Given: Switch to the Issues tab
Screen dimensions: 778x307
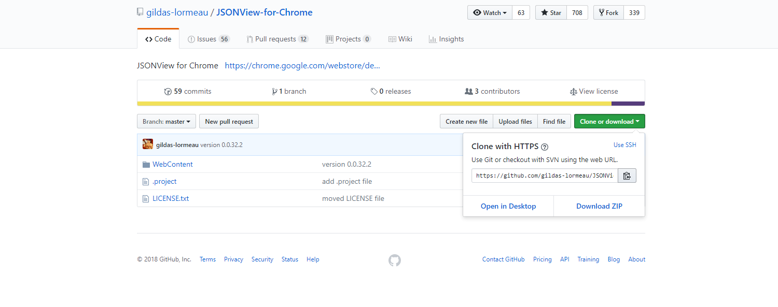Looking at the screenshot, I should pos(209,39).
